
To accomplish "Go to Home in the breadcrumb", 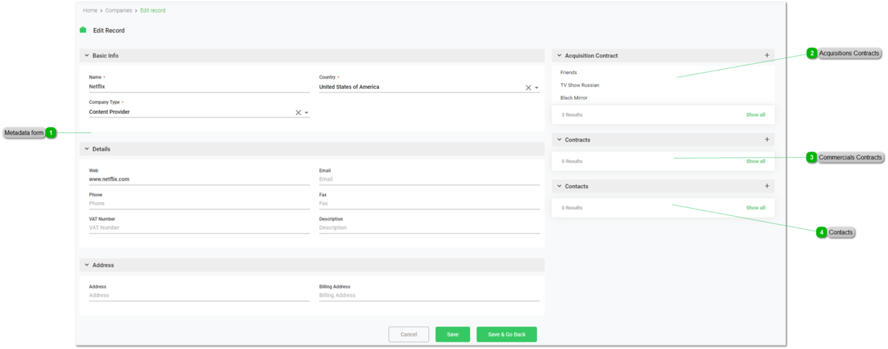I will click(x=90, y=11).
